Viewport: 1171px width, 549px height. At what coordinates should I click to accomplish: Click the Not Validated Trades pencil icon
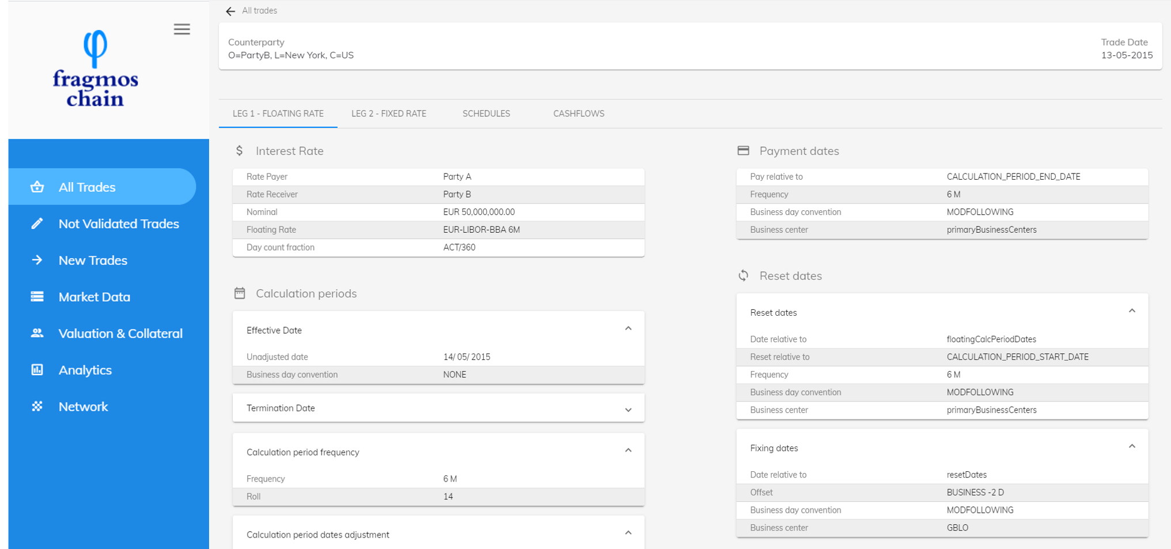pyautogui.click(x=37, y=224)
